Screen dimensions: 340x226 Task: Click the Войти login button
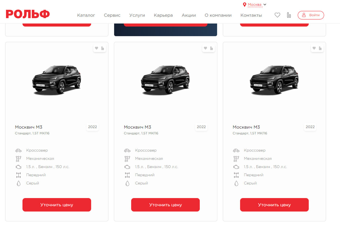point(311,15)
